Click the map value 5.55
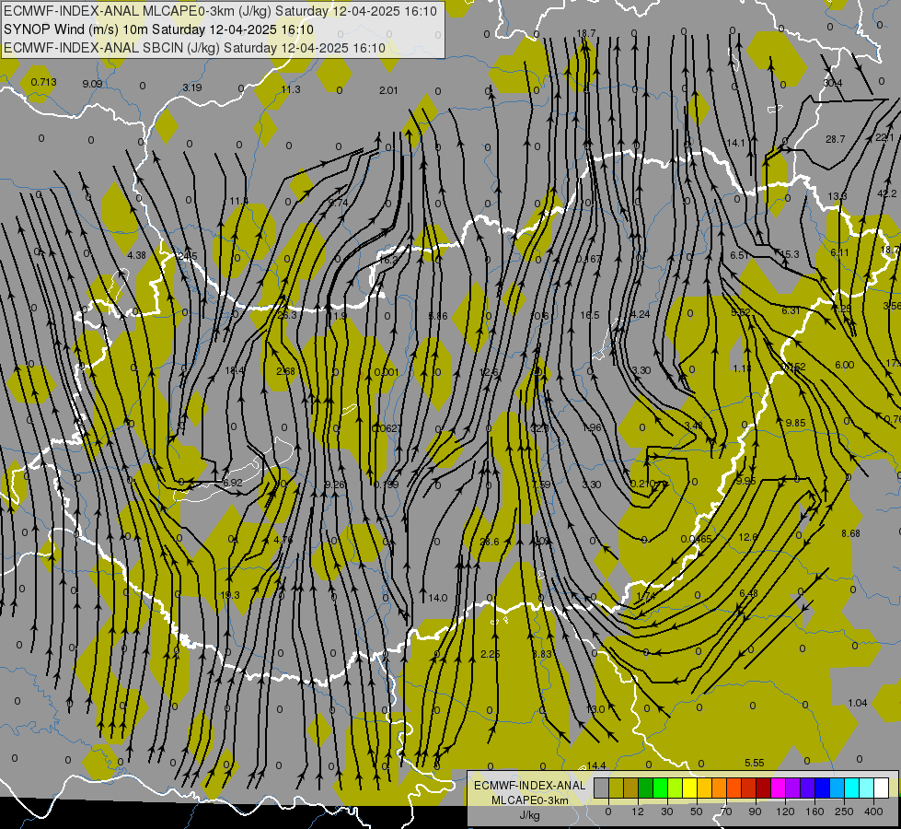901x829 pixels. tap(755, 763)
